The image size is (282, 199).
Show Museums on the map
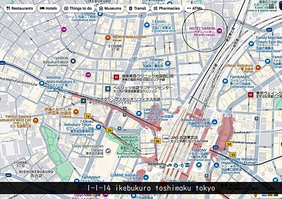pyautogui.click(x=110, y=8)
